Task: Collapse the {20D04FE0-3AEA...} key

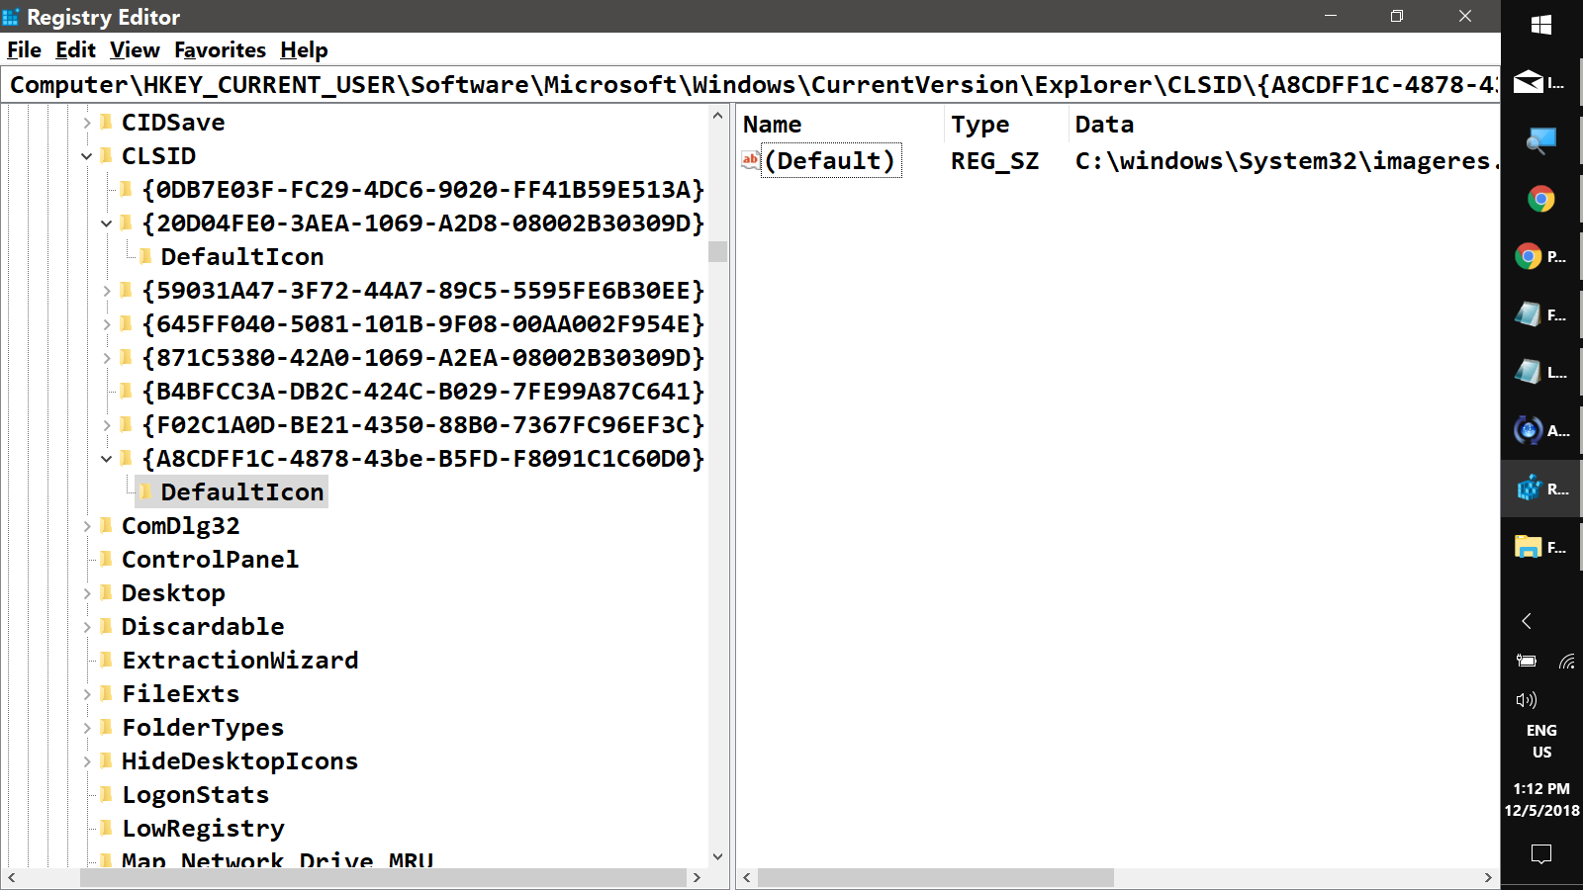Action: click(x=107, y=223)
